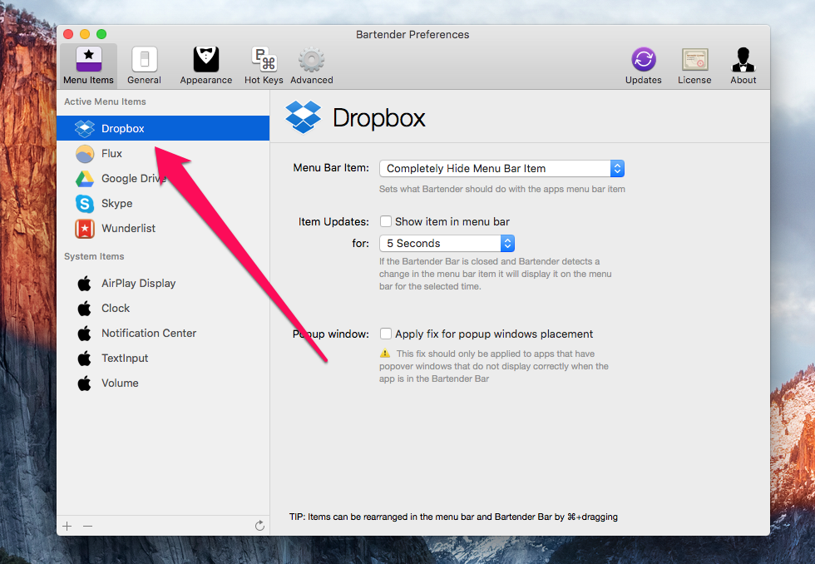The image size is (815, 564).
Task: Enable Show item in menu bar checkbox
Action: pos(386,221)
